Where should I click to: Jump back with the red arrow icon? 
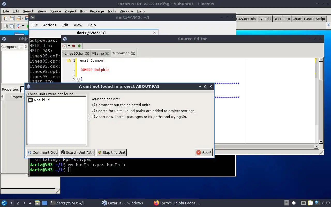pos(73,46)
